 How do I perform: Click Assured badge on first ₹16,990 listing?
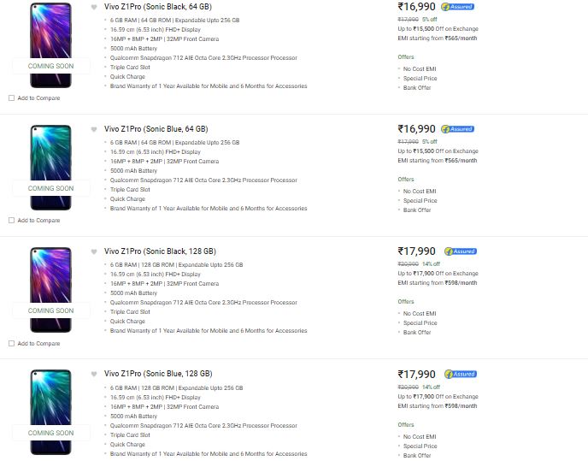click(x=457, y=7)
